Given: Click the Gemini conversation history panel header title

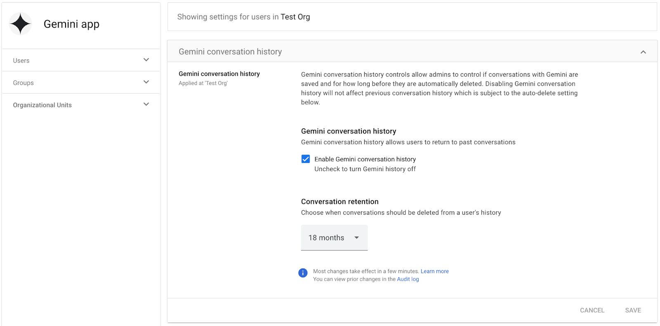Looking at the screenshot, I should tap(230, 52).
